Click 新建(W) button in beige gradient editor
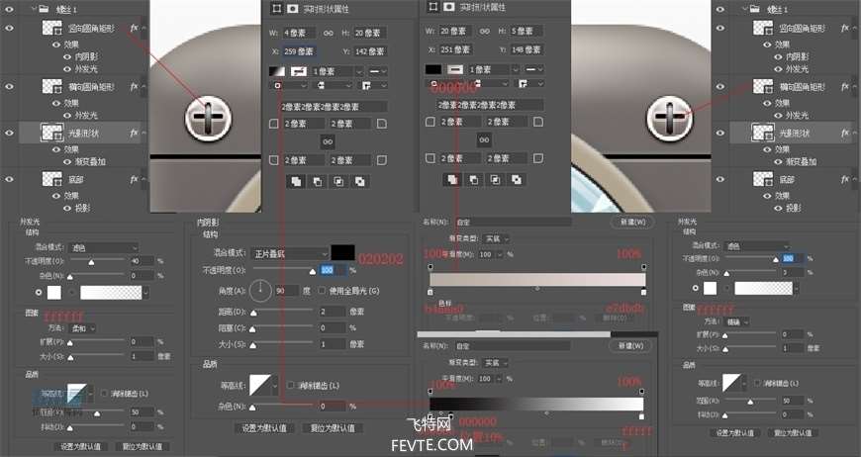The image size is (861, 457). click(632, 223)
